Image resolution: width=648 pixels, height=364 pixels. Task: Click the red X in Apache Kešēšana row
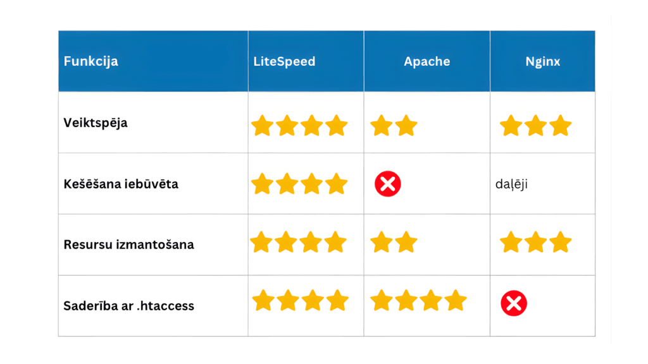pos(387,184)
